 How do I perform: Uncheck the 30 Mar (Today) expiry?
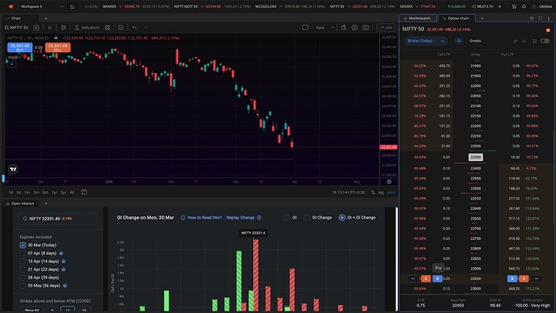(x=23, y=245)
